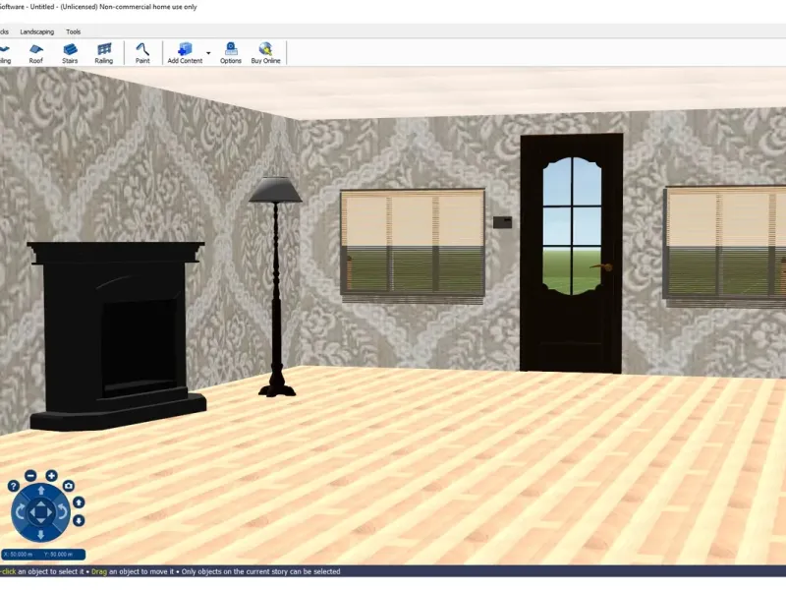Pan left using inner pad triangle
786x590 pixels.
click(33, 512)
